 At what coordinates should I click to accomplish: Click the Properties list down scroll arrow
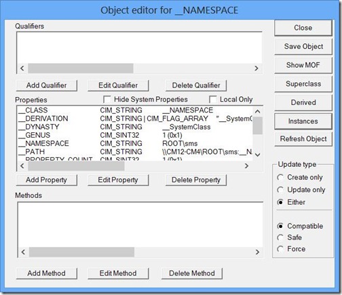(x=258, y=155)
